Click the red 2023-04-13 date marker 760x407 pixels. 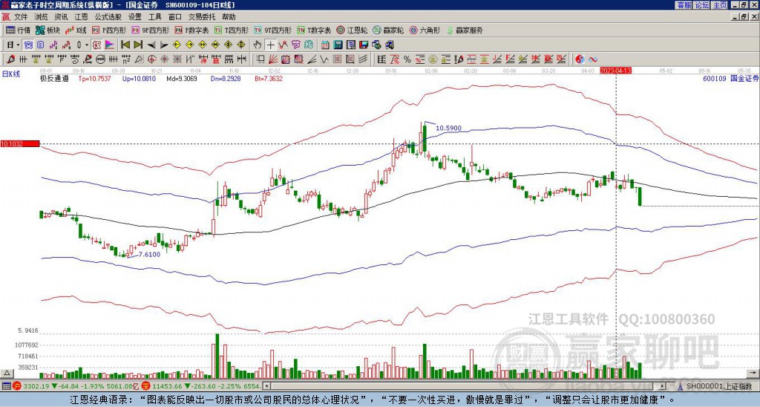click(615, 71)
